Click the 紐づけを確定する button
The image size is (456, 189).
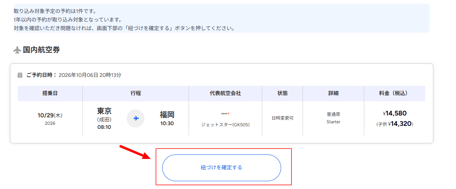[x=221, y=168]
